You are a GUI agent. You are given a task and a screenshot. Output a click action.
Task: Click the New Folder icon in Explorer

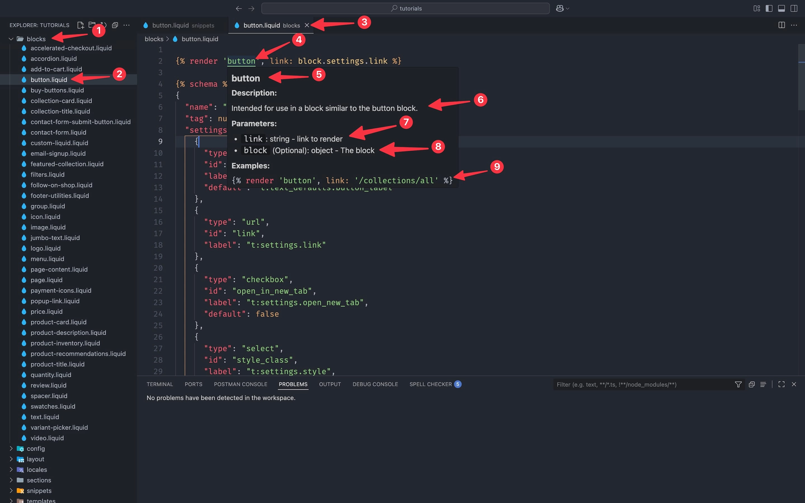point(92,25)
